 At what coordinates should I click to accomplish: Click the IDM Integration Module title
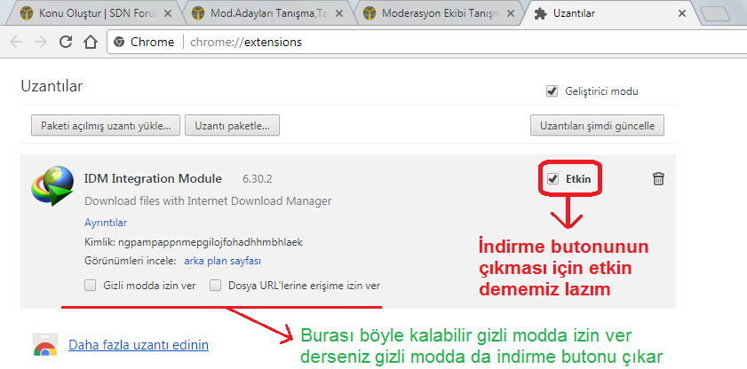point(153,179)
